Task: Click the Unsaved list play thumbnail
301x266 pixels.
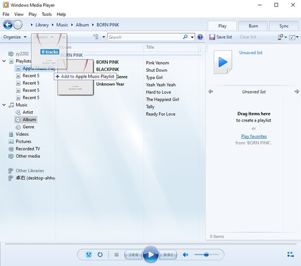Action: pos(223,62)
